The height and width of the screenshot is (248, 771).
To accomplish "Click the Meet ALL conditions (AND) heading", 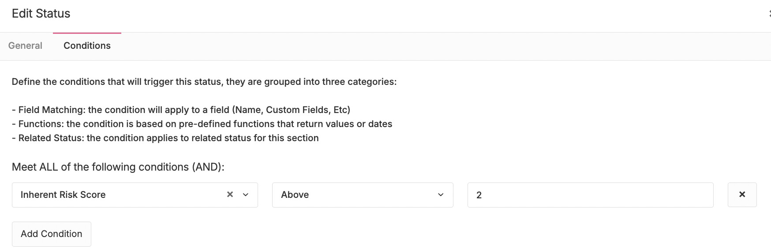I will [x=118, y=167].
